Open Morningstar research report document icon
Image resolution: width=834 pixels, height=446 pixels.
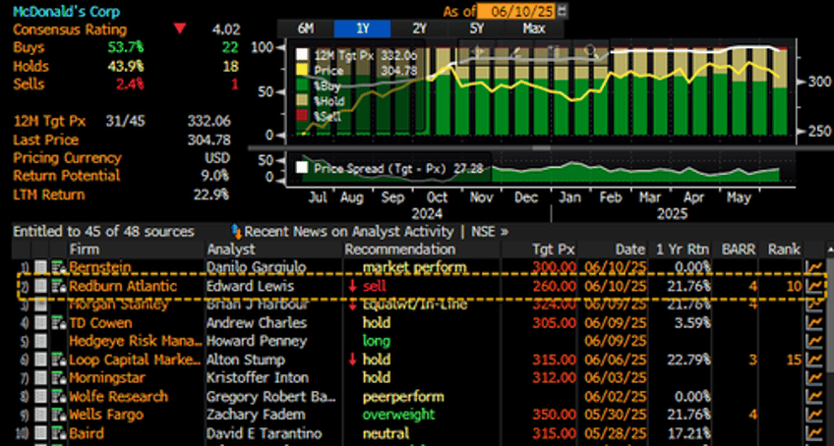pos(57,378)
